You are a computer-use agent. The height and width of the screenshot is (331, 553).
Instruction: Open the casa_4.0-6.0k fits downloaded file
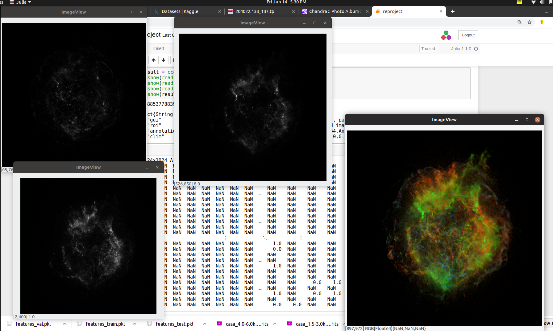[x=247, y=324]
